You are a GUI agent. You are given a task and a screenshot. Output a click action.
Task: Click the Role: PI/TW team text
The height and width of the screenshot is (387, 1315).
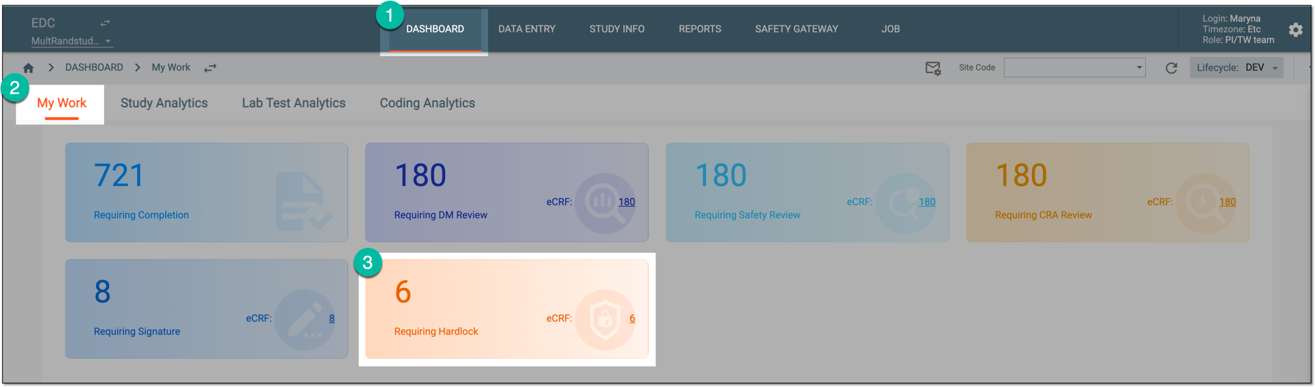pos(1238,40)
